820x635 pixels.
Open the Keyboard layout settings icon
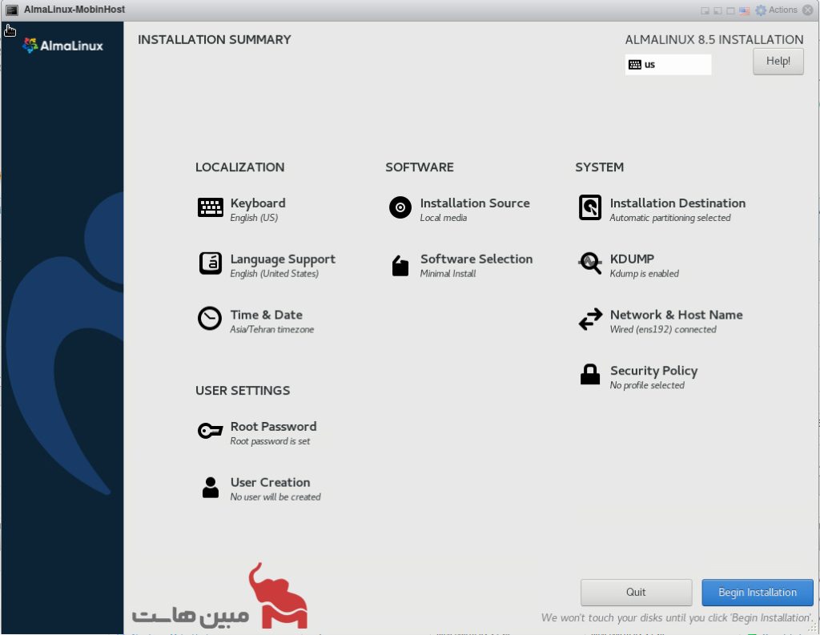click(211, 207)
